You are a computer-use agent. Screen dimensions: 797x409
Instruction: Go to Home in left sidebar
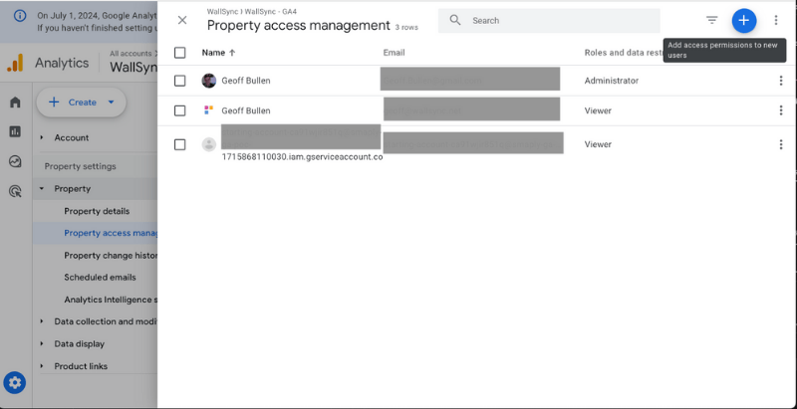15,102
